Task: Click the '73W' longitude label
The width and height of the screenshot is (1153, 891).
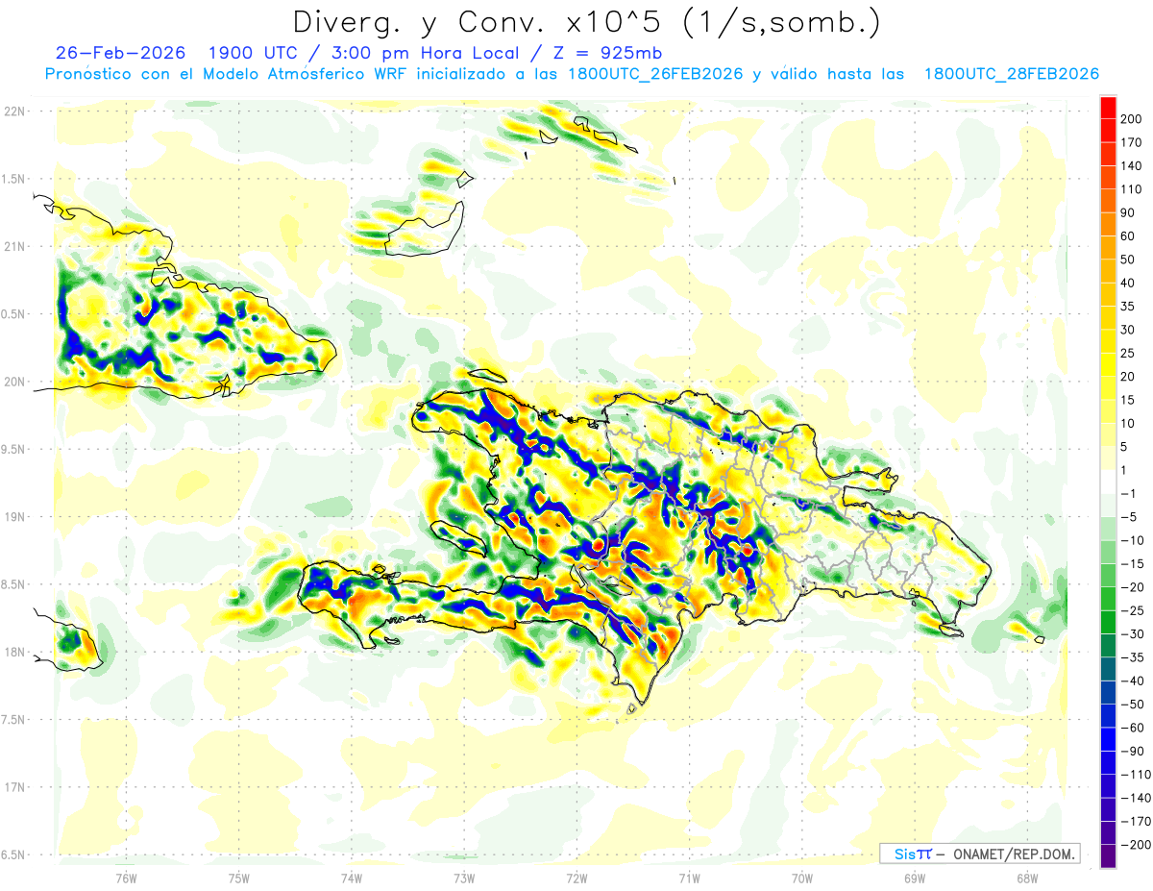Action: click(x=464, y=878)
